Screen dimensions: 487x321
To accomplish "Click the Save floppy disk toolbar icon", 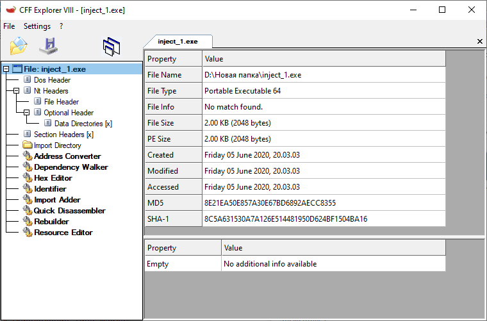I will [49, 46].
